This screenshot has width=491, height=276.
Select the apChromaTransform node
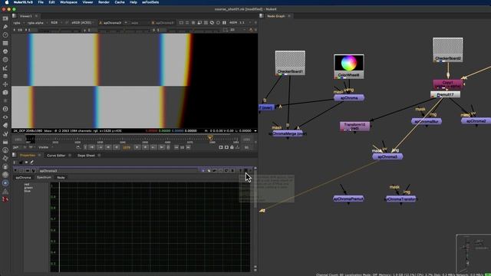tap(400, 199)
